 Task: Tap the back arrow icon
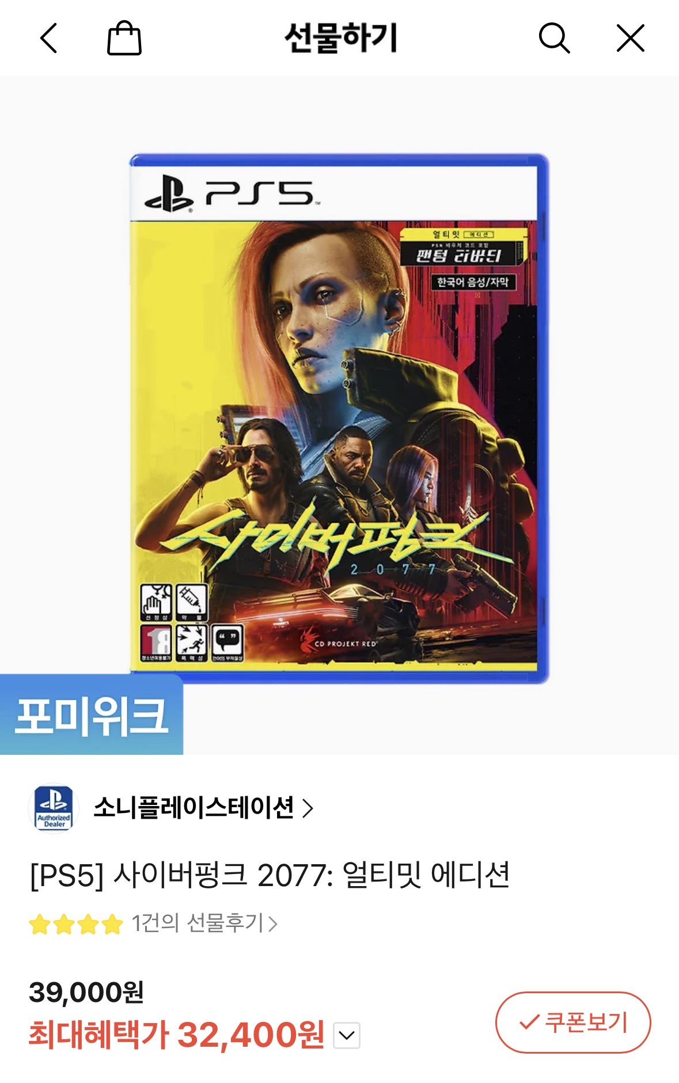tap(49, 39)
